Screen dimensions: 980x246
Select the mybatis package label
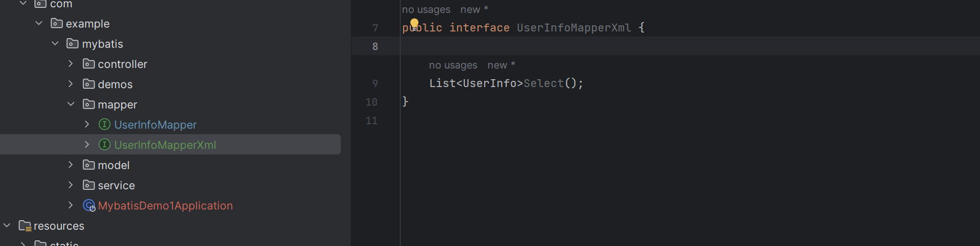(x=102, y=44)
